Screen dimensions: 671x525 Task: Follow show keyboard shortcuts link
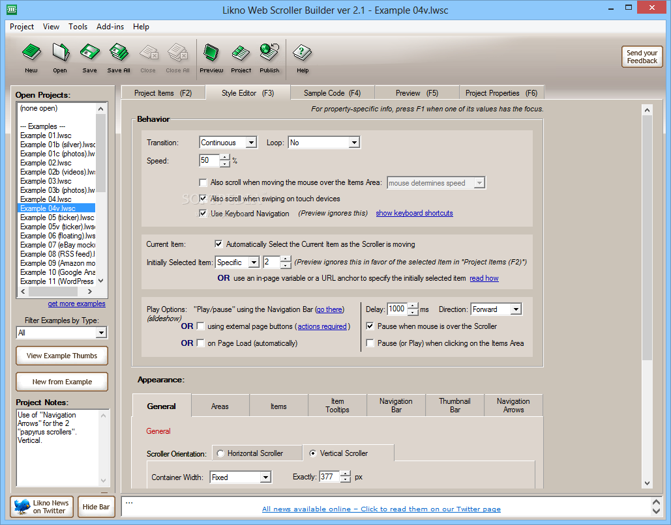414,213
